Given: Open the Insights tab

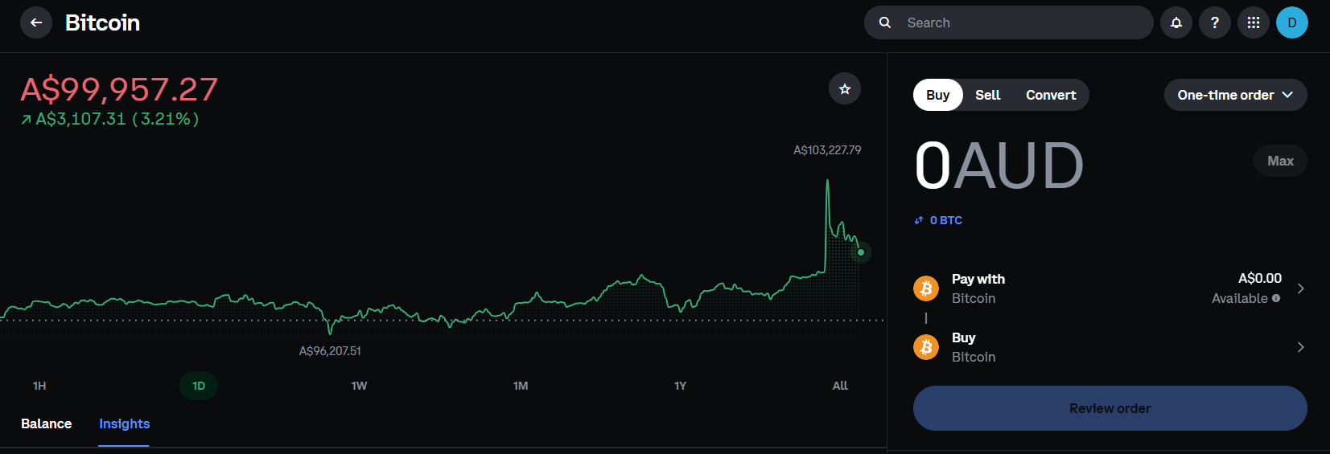Looking at the screenshot, I should pos(125,423).
